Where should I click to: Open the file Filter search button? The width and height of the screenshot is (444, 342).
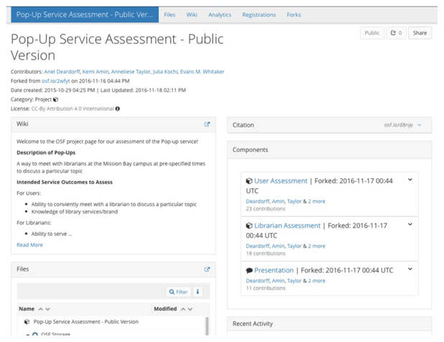178,292
